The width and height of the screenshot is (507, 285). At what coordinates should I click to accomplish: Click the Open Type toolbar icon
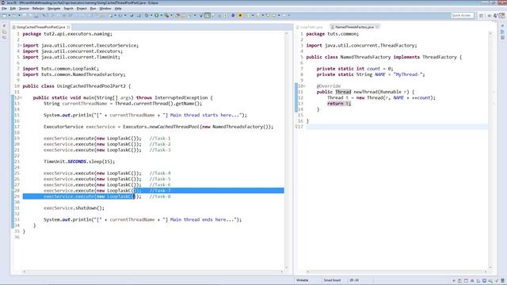(177, 16)
